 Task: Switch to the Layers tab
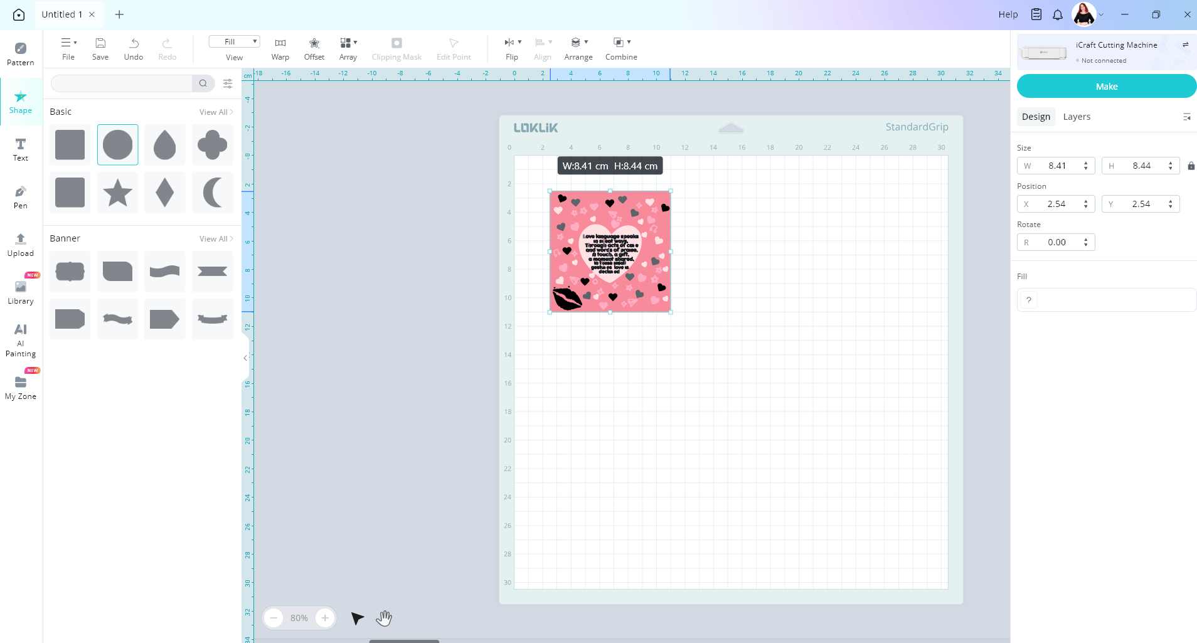(1077, 117)
